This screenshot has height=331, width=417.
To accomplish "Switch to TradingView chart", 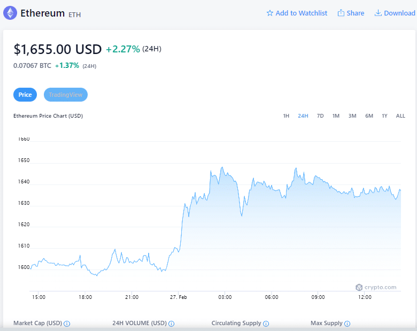I will (x=66, y=95).
